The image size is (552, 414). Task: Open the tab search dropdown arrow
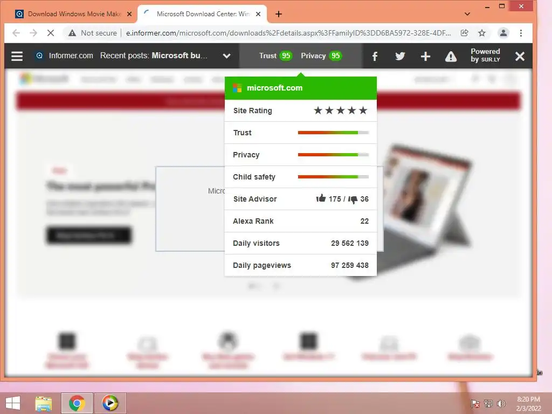point(467,14)
